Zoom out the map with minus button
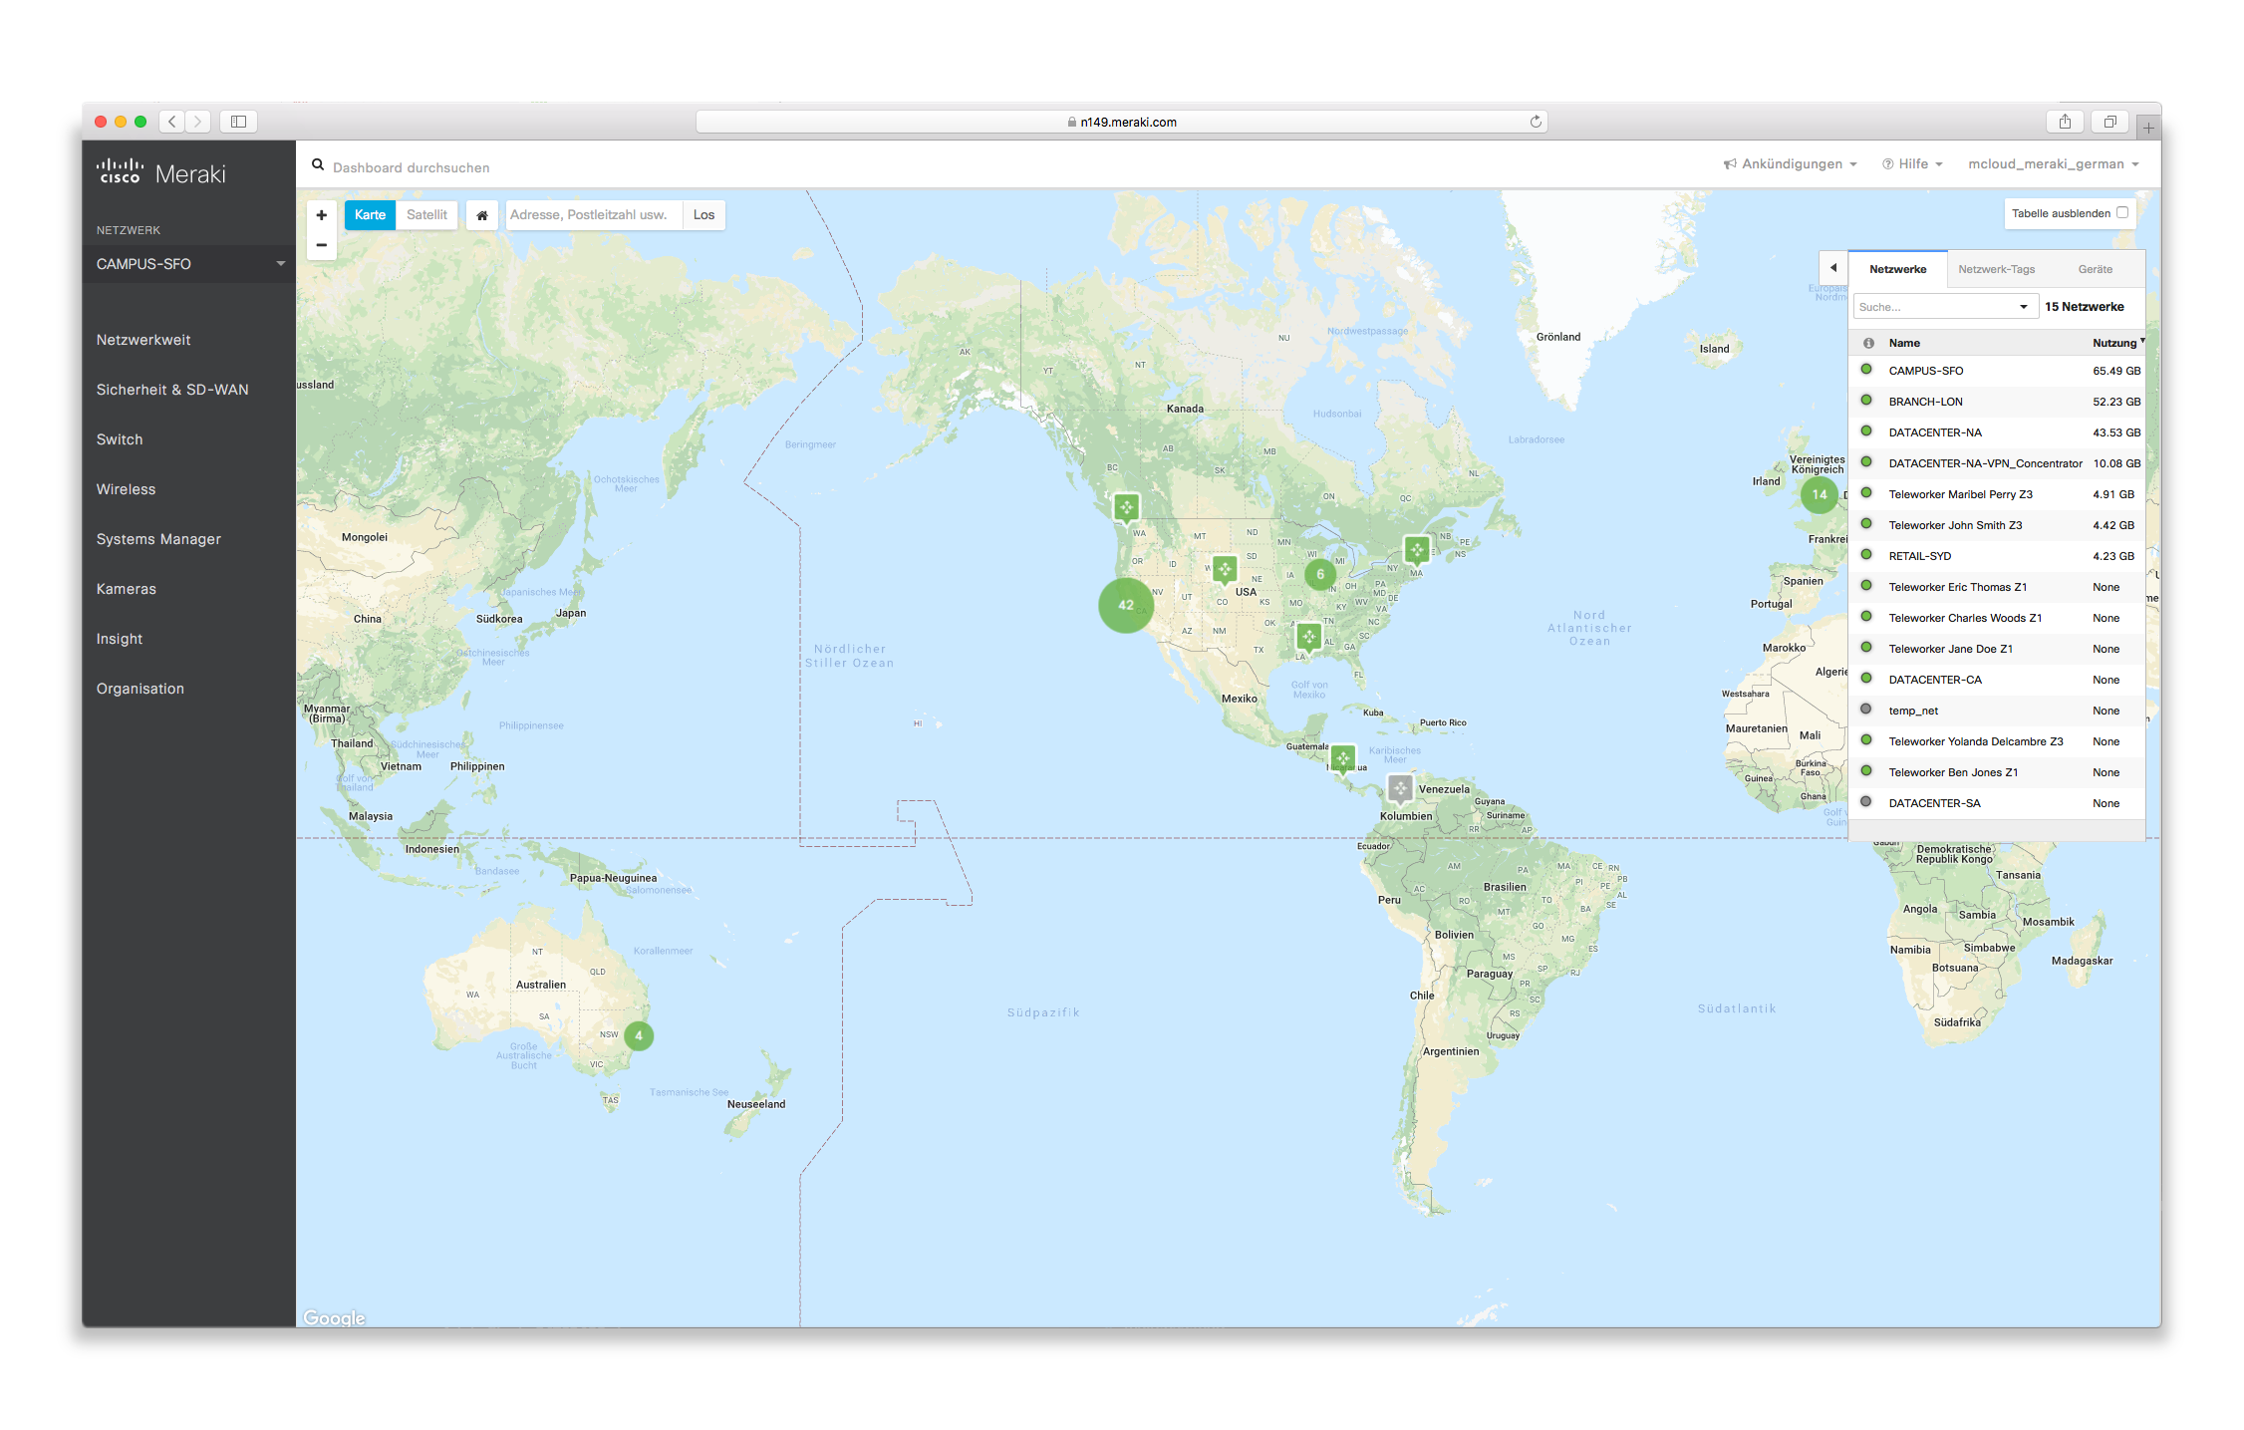 (321, 245)
